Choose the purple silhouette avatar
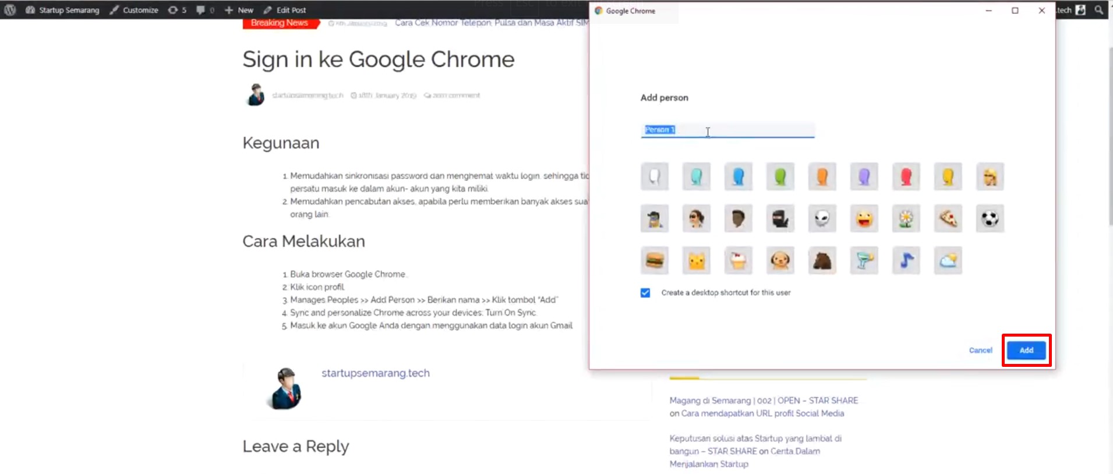Viewport: 1113px width, 474px height. click(864, 176)
